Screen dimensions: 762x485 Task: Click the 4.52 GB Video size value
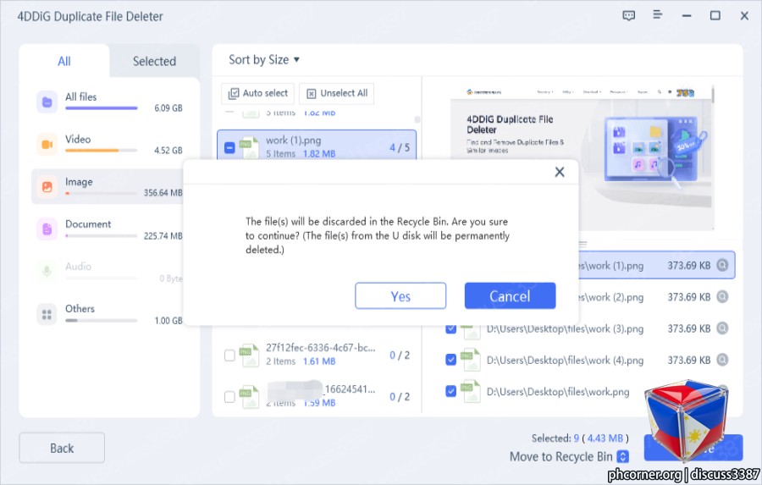[168, 150]
